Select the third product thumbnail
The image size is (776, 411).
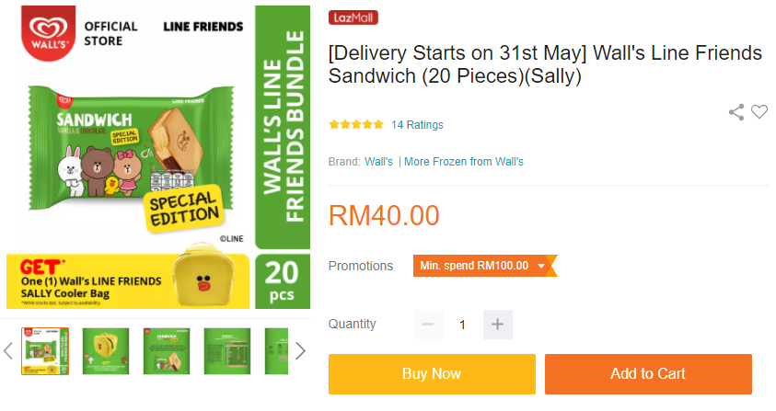[x=167, y=350]
